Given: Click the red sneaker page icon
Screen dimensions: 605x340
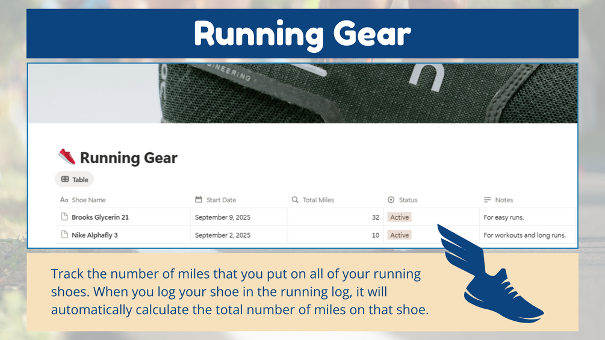Looking at the screenshot, I should pos(67,157).
